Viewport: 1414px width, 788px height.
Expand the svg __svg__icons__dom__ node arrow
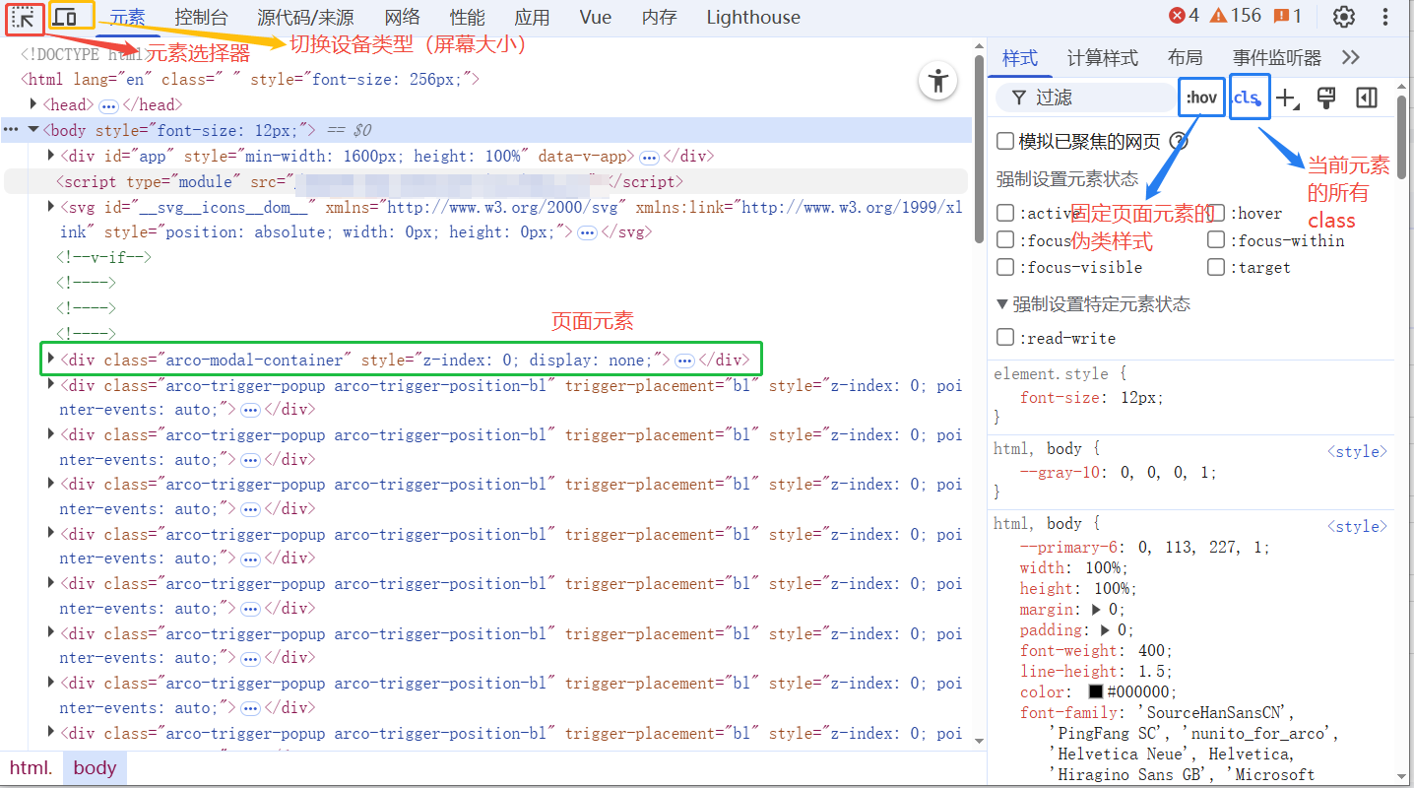[51, 207]
